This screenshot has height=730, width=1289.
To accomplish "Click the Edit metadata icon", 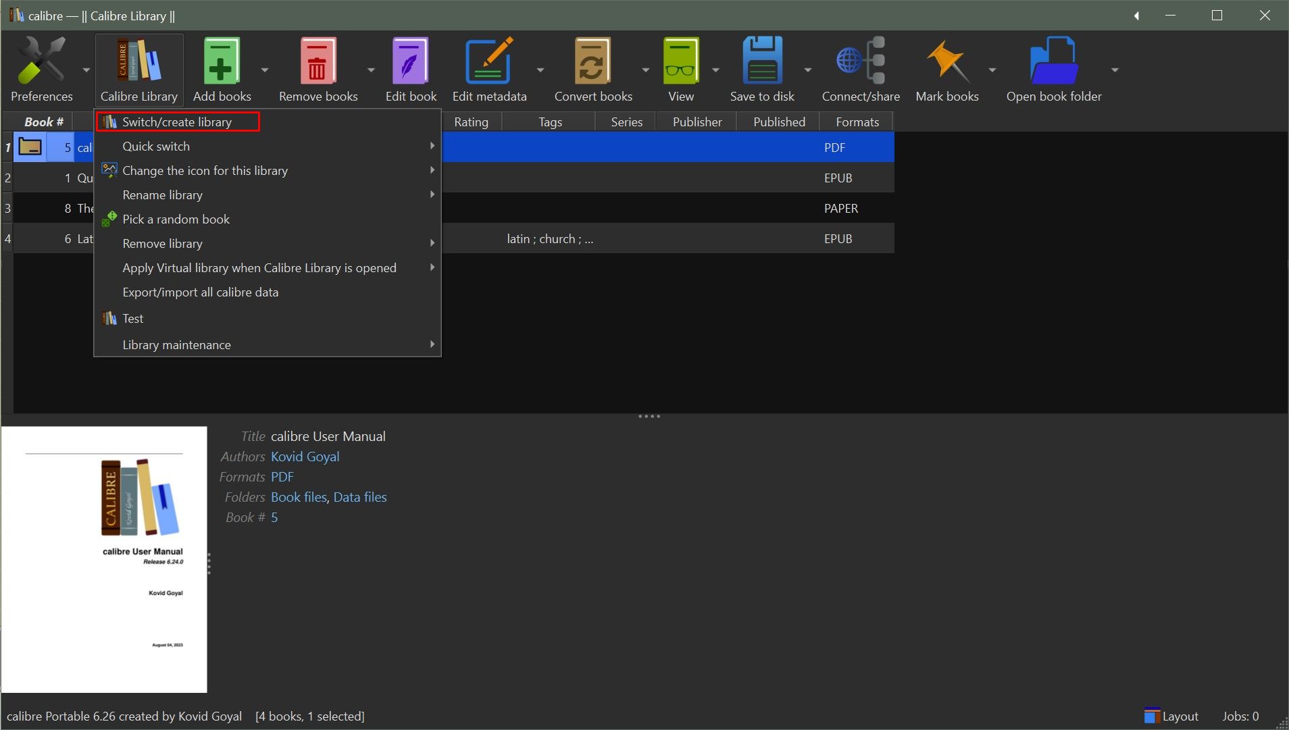I will [489, 61].
